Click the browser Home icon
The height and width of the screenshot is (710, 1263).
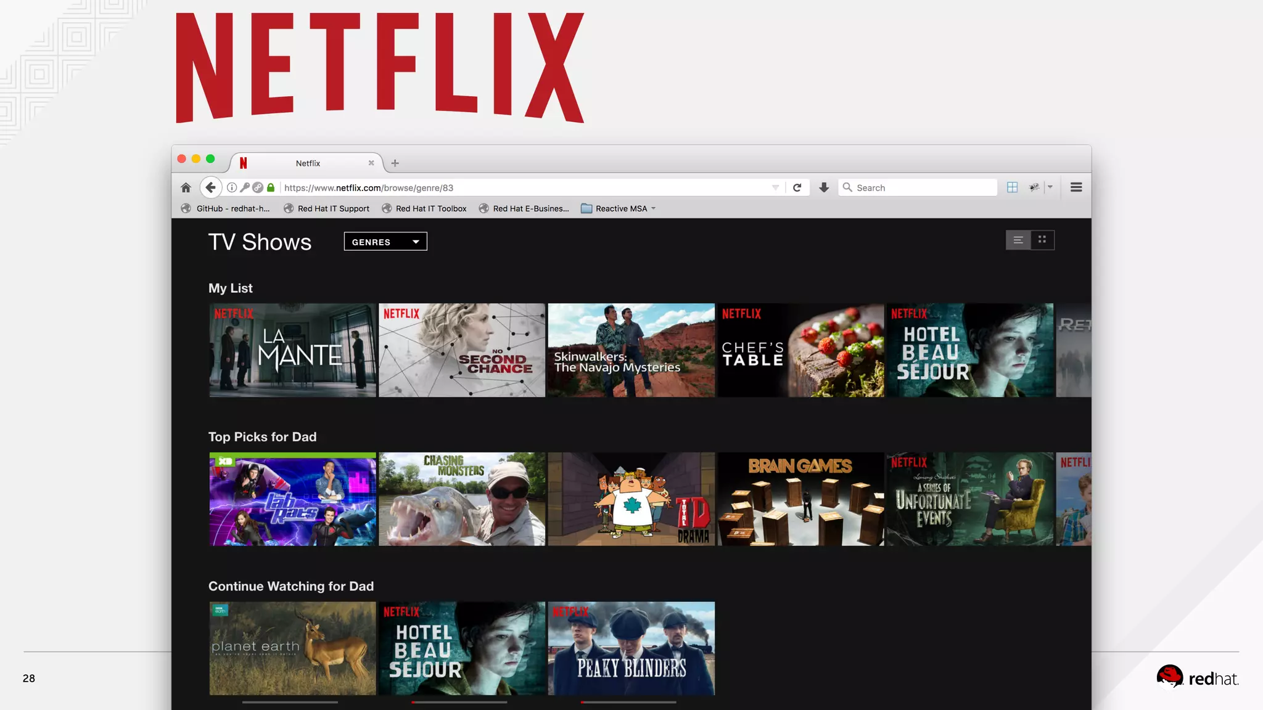186,187
